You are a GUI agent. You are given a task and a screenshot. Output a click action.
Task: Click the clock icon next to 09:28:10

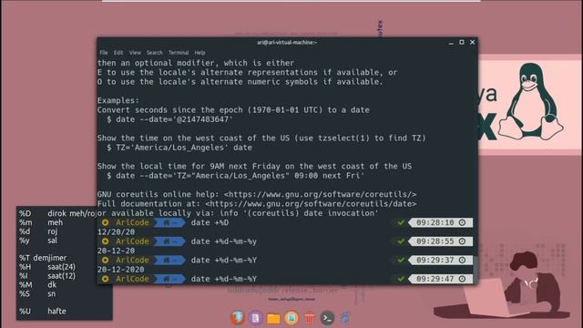coord(462,222)
